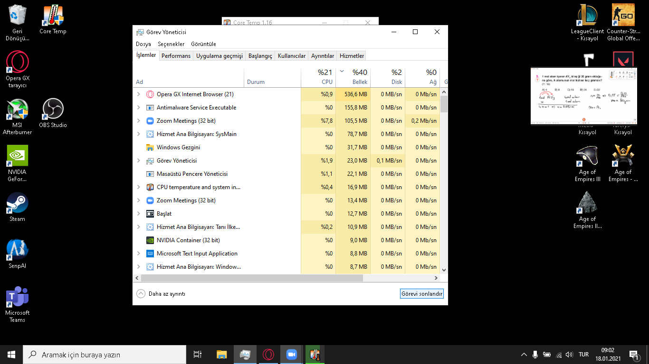Click the taskbar search box
The image size is (649, 364).
[x=105, y=355]
